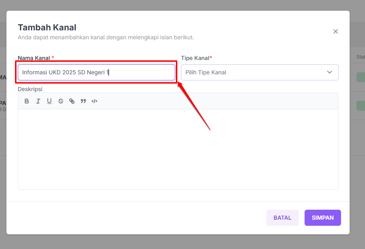
Task: Insert a blockquote in the description
Action: 83,101
